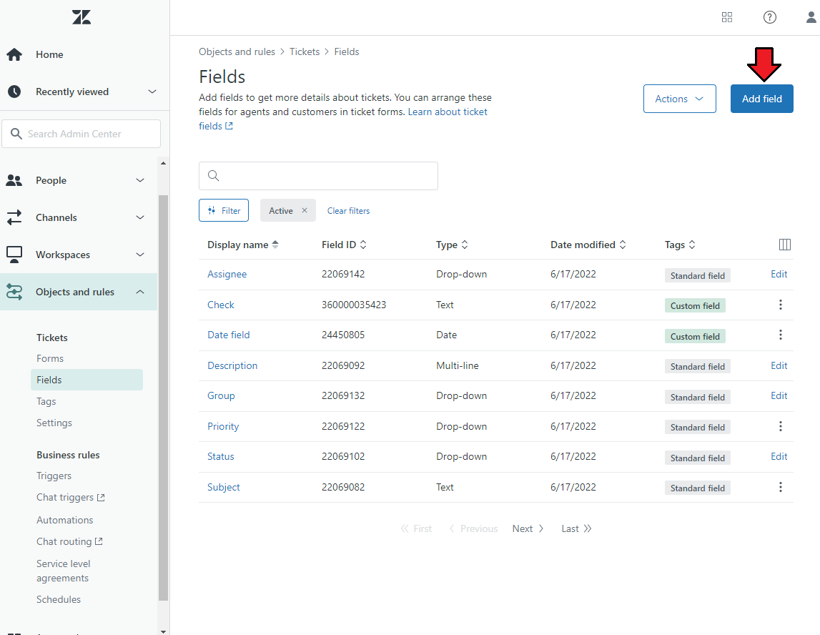This screenshot has width=820, height=635.
Task: Open the Check field
Action: [x=221, y=305]
